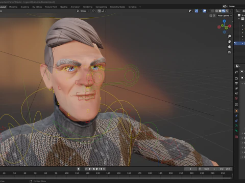Click the pan view hand icon
The image size is (245, 183).
pos(229,42)
